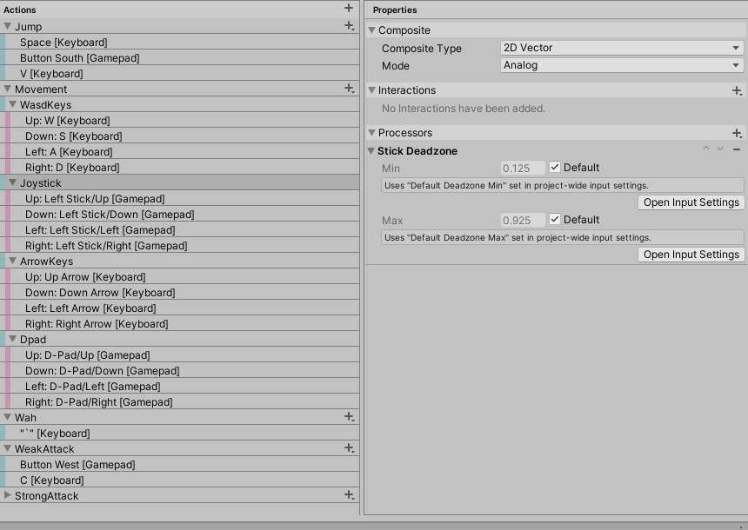Screen dimensions: 748x530
Task: Select the Down: S [Keyboard] binding
Action: [180, 136]
